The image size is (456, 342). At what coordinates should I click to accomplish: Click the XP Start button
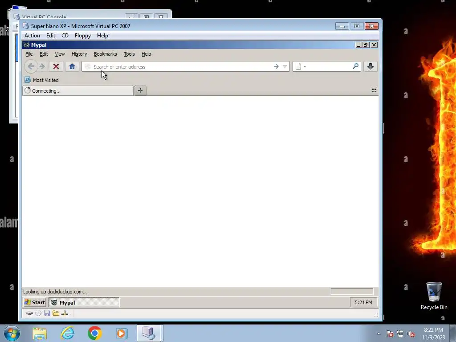click(35, 302)
